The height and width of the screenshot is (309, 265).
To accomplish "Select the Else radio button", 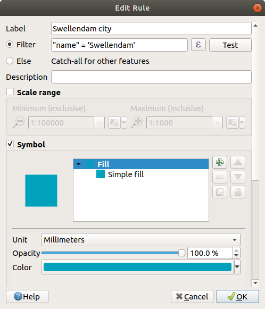I will [x=10, y=61].
